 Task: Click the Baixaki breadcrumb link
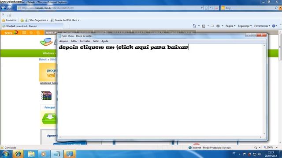coord(43,60)
